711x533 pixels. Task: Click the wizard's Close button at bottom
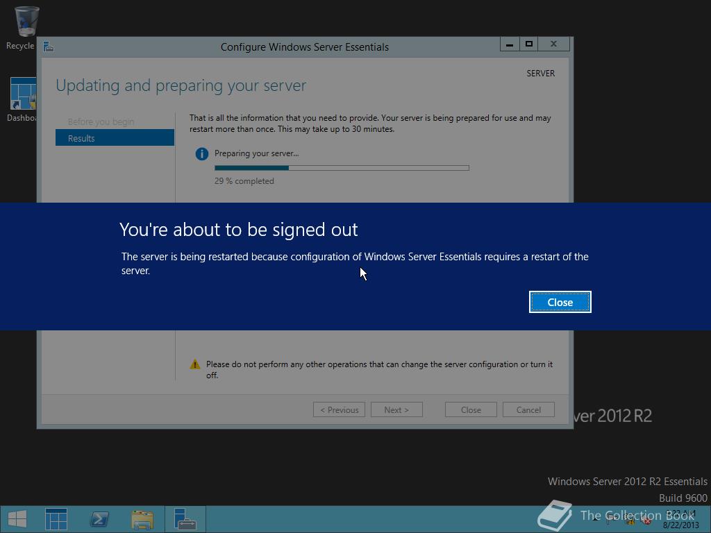pos(471,409)
